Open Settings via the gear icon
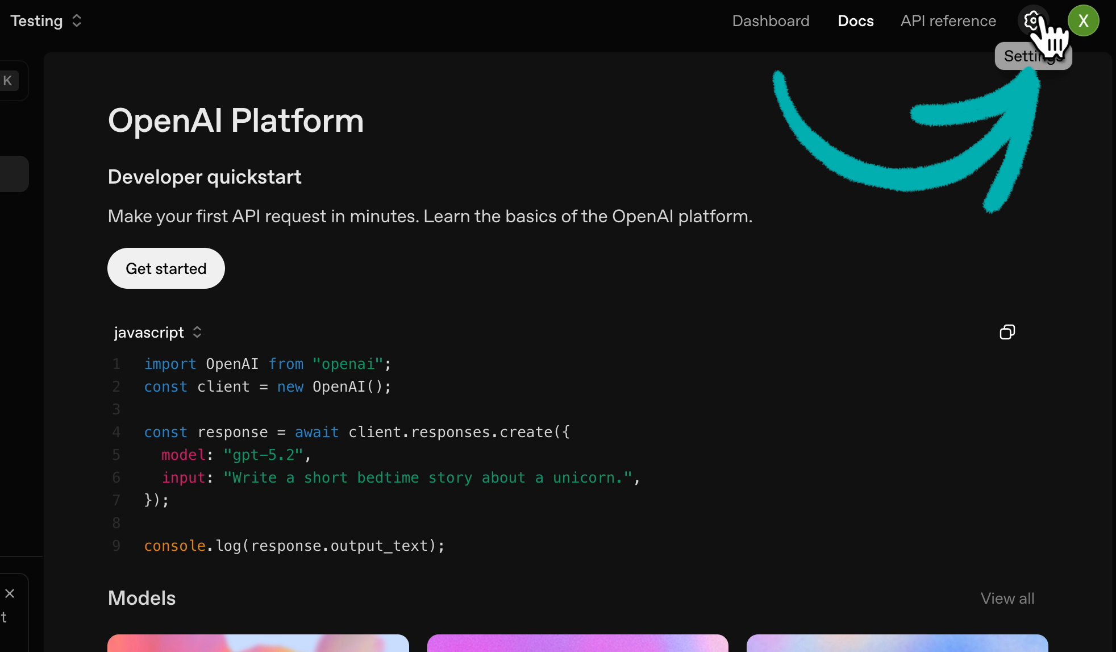1116x652 pixels. [1032, 21]
